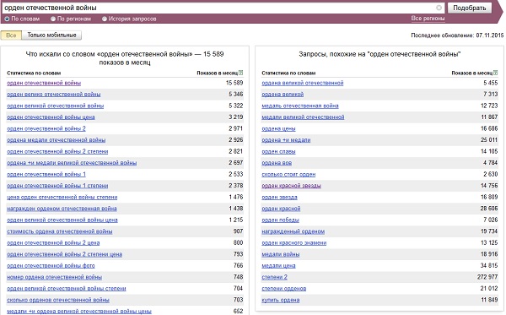Open link степени 2
Viewport: 506px width, 315px height.
click(x=274, y=277)
